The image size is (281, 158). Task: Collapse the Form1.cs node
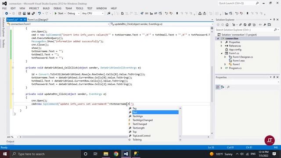click(x=221, y=53)
